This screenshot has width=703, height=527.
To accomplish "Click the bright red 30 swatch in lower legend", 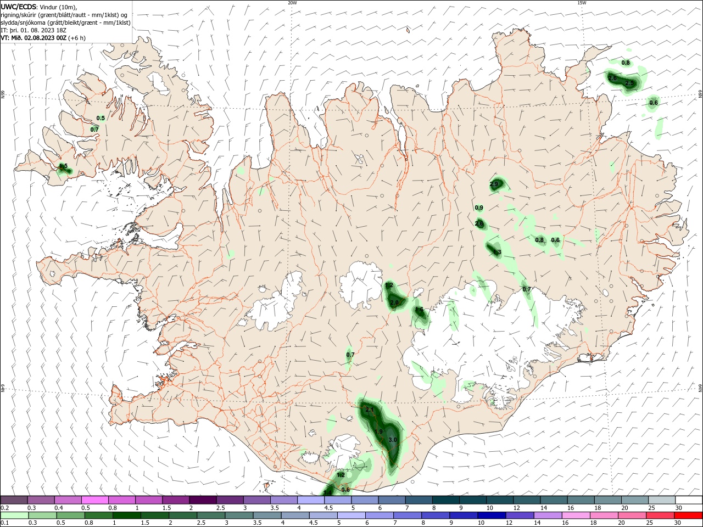I will pos(689,515).
